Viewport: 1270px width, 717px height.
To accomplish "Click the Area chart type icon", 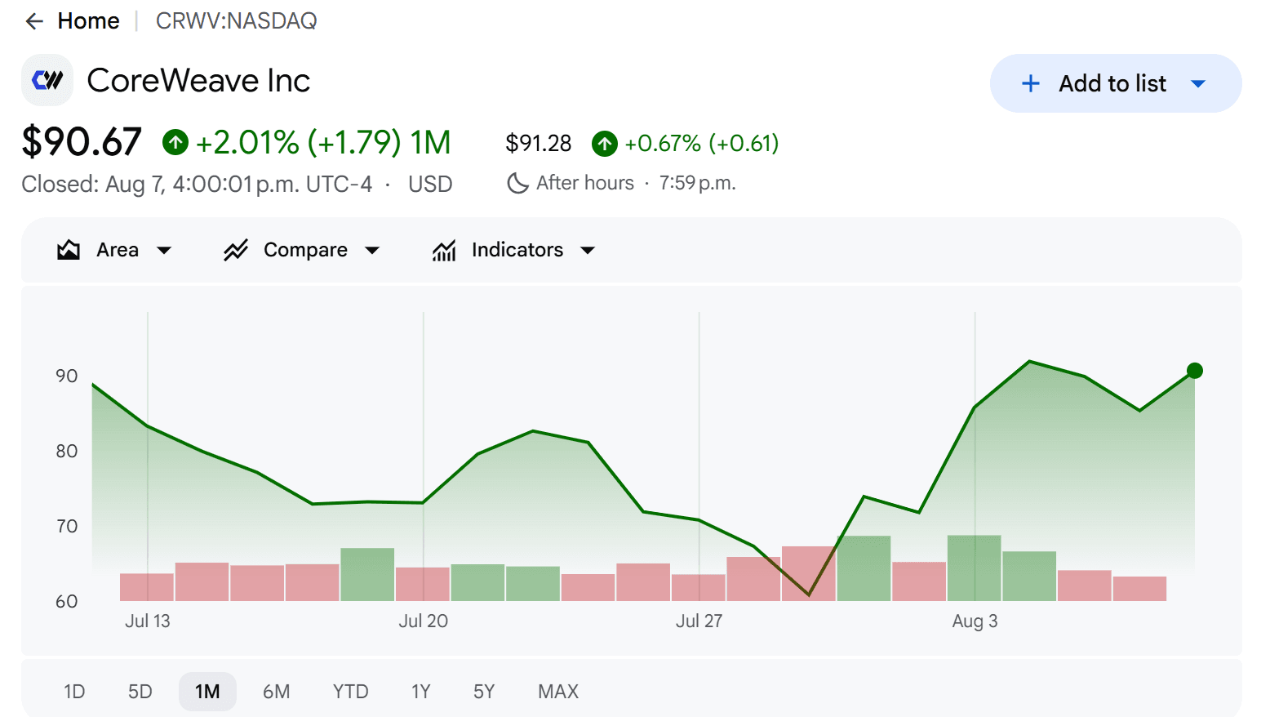I will [x=69, y=250].
